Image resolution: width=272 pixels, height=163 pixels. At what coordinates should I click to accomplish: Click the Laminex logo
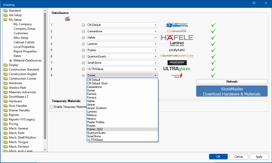[177, 44]
